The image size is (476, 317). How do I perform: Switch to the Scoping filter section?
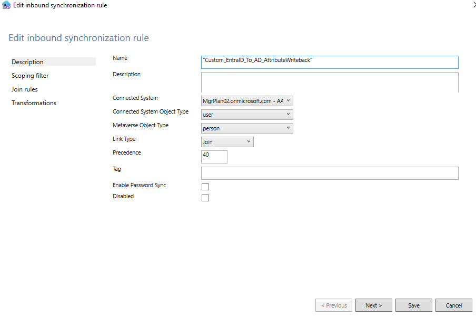tap(31, 75)
